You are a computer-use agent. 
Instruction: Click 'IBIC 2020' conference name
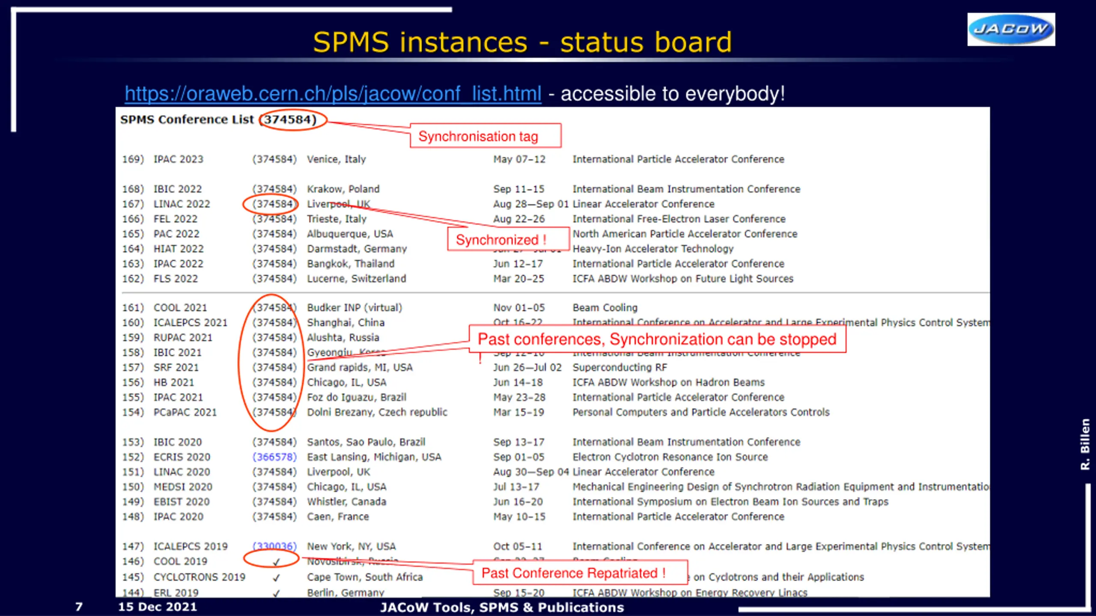178,442
